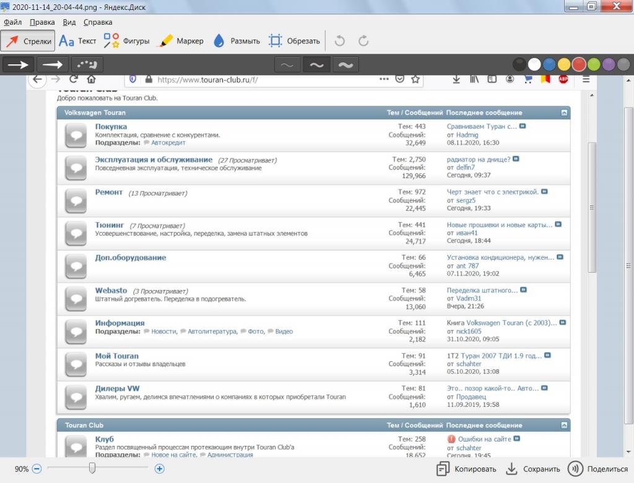Choose the dotted curved arrow style
The height and width of the screenshot is (483, 634).
pyautogui.click(x=87, y=64)
